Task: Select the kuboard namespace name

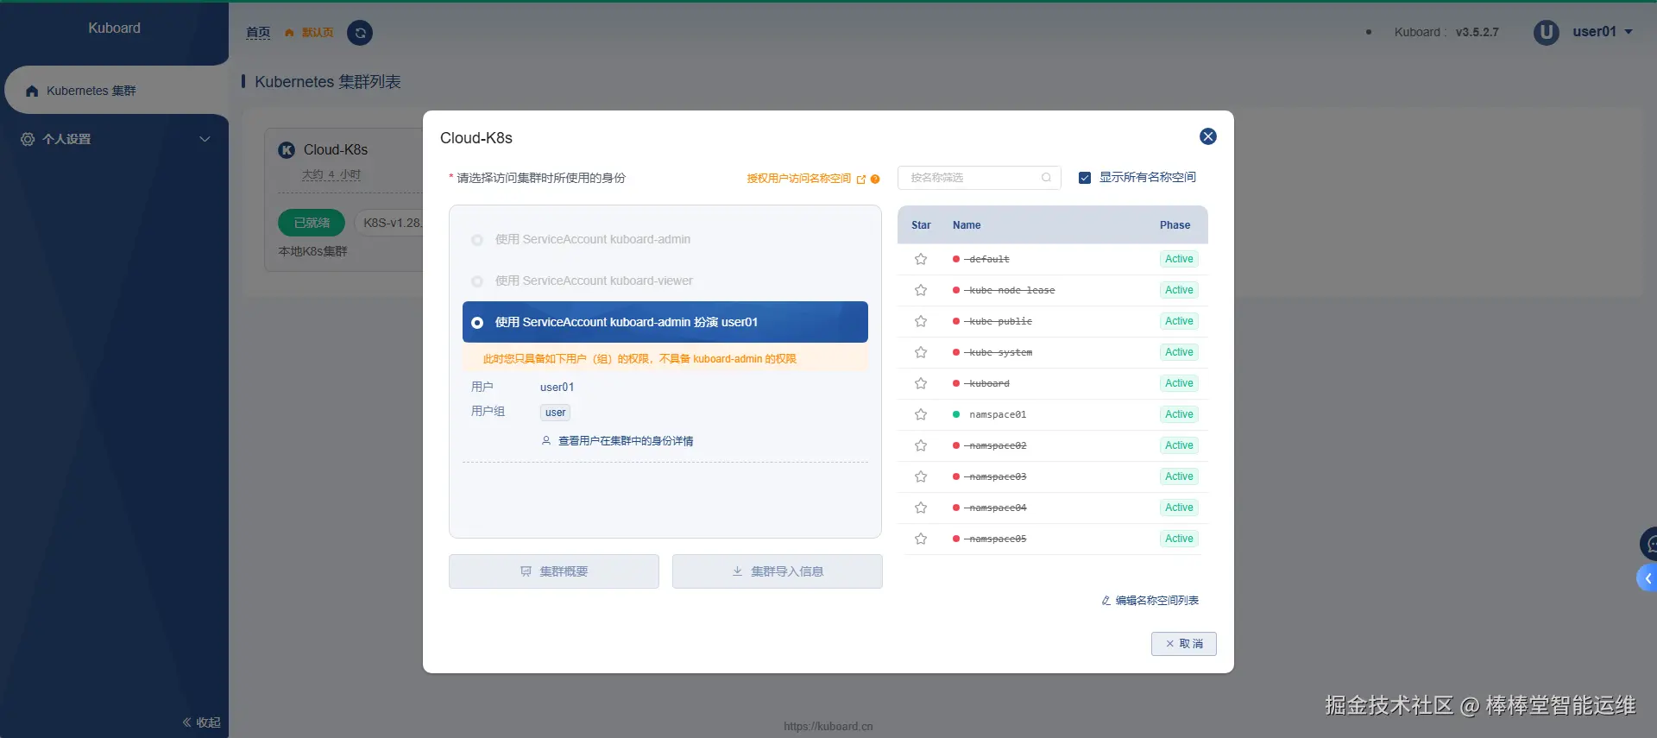Action: pyautogui.click(x=989, y=384)
